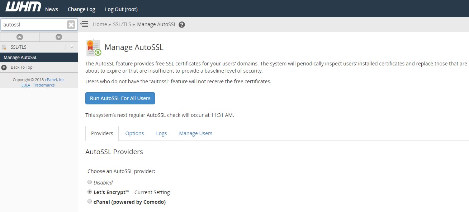Click Log Out (root)

point(121,9)
